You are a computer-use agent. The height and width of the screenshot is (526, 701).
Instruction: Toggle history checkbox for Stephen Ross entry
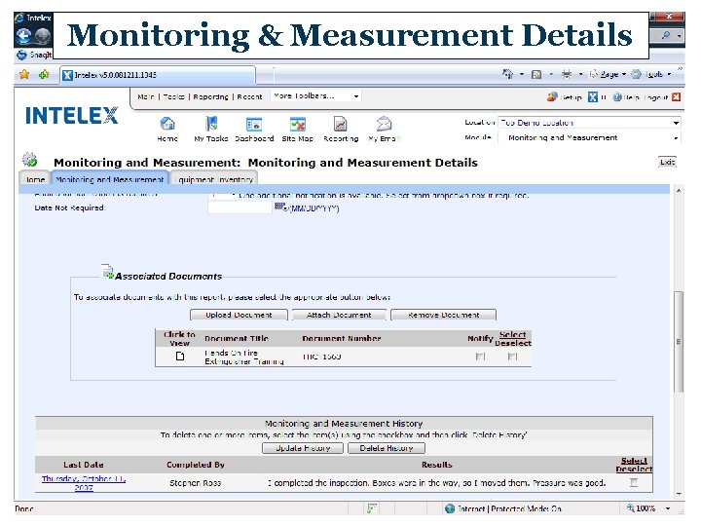click(x=634, y=482)
